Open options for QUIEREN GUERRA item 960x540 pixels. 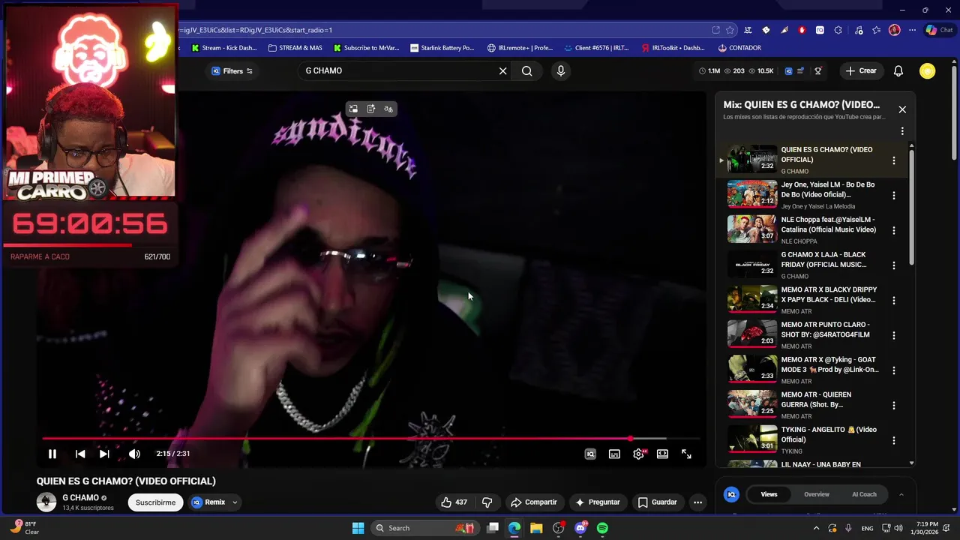pos(893,406)
